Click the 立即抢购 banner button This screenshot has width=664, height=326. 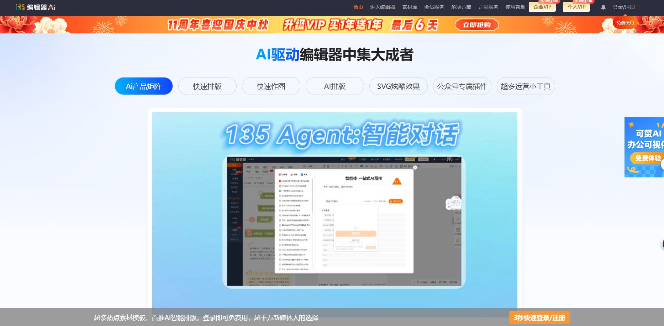coord(477,25)
